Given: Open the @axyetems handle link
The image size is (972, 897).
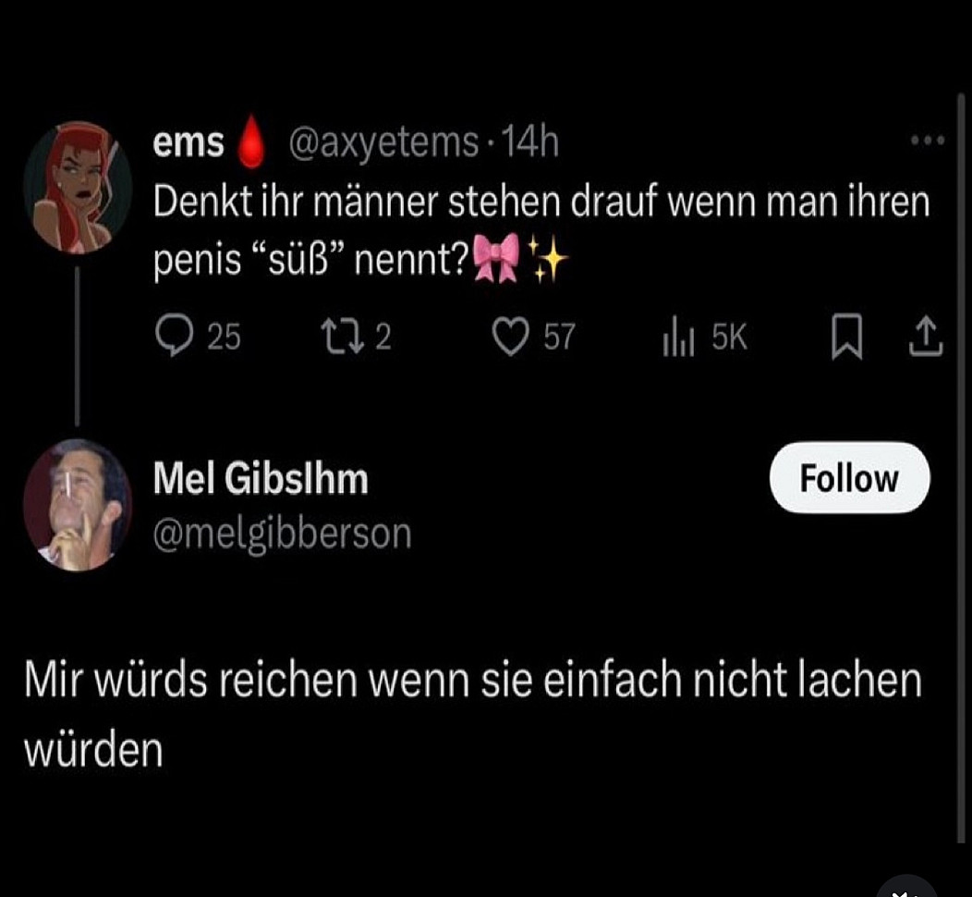Looking at the screenshot, I should 383,142.
